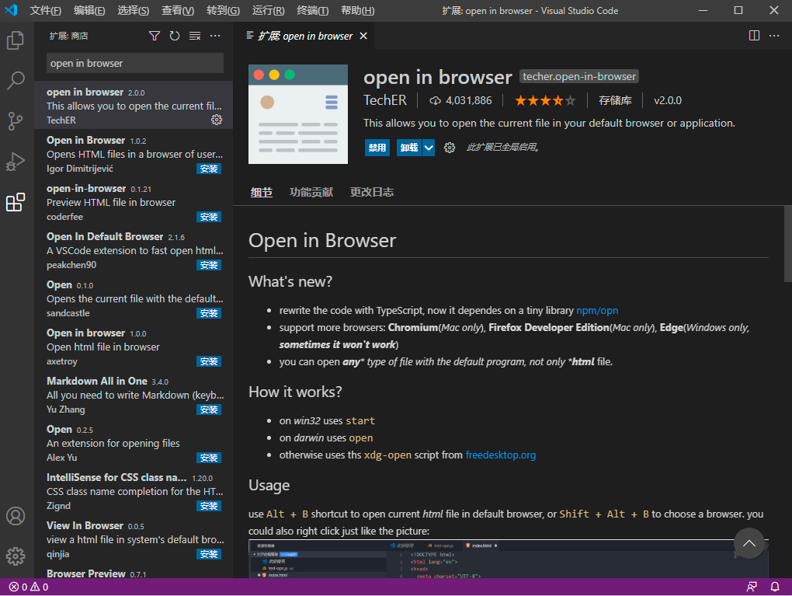Open the Run and Debug view
This screenshot has height=596, width=792.
click(16, 162)
